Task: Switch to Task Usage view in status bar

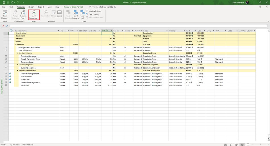Action: [x=231, y=145]
